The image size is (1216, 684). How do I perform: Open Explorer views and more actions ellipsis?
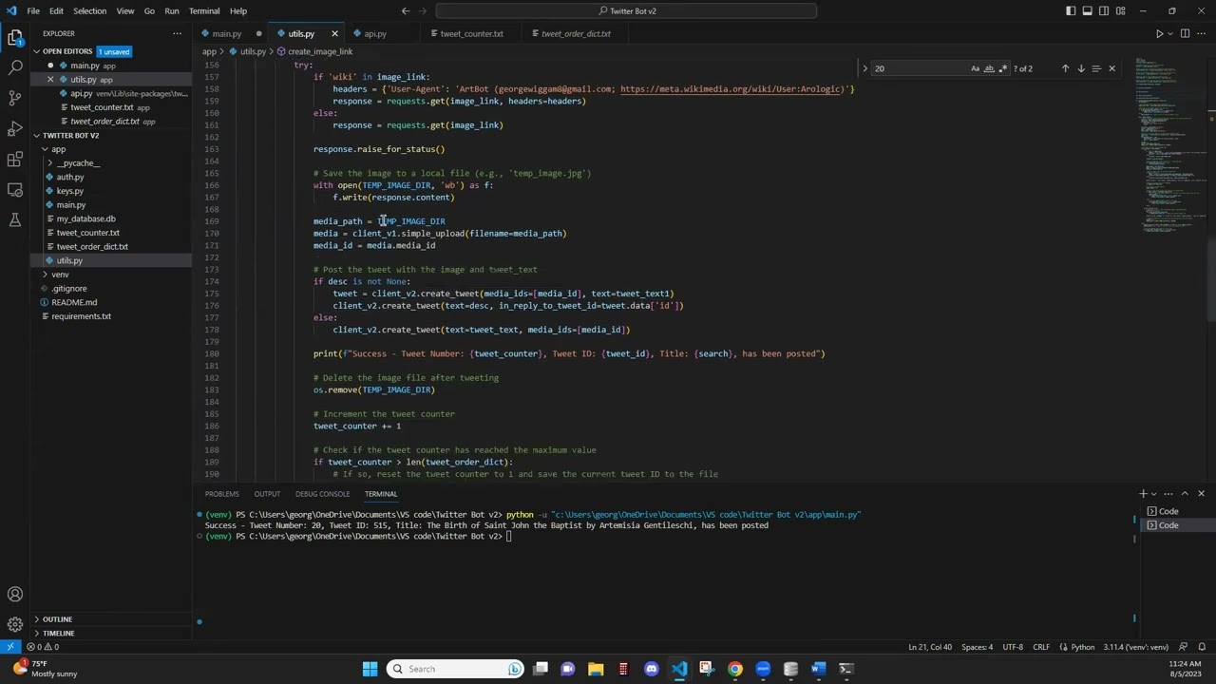(x=177, y=33)
